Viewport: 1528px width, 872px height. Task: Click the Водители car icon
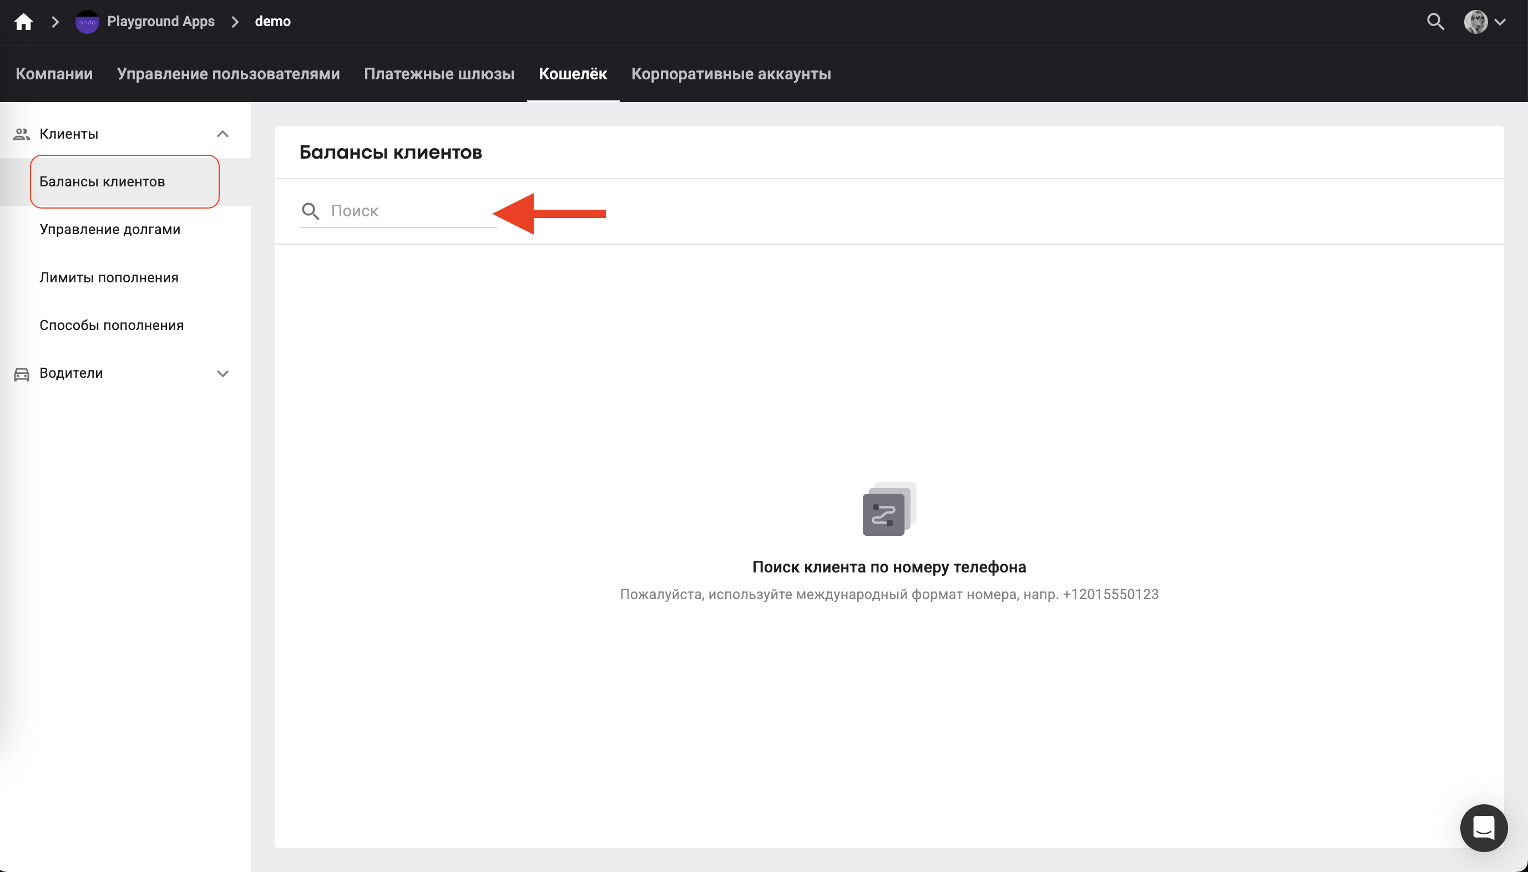(x=22, y=374)
